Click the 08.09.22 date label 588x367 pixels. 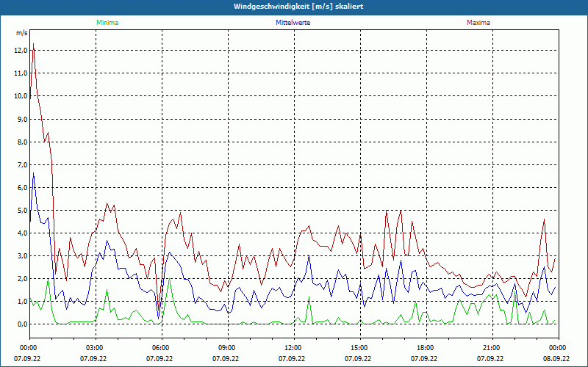coord(557,359)
